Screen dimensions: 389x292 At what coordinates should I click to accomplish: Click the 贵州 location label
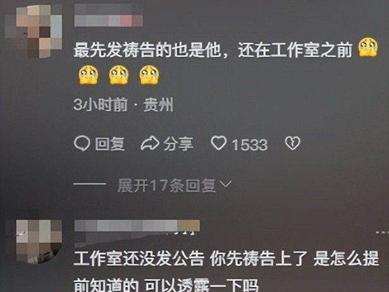point(159,105)
